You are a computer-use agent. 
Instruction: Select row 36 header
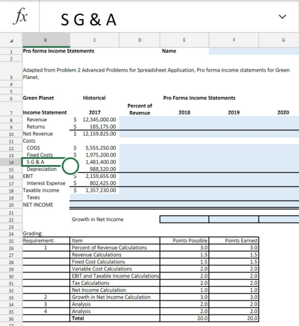click(11, 319)
